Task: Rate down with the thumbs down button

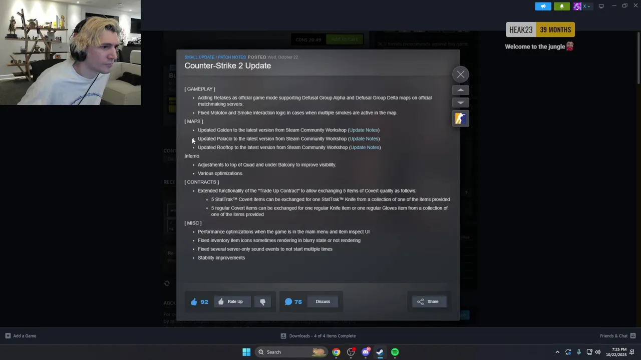Action: click(262, 301)
